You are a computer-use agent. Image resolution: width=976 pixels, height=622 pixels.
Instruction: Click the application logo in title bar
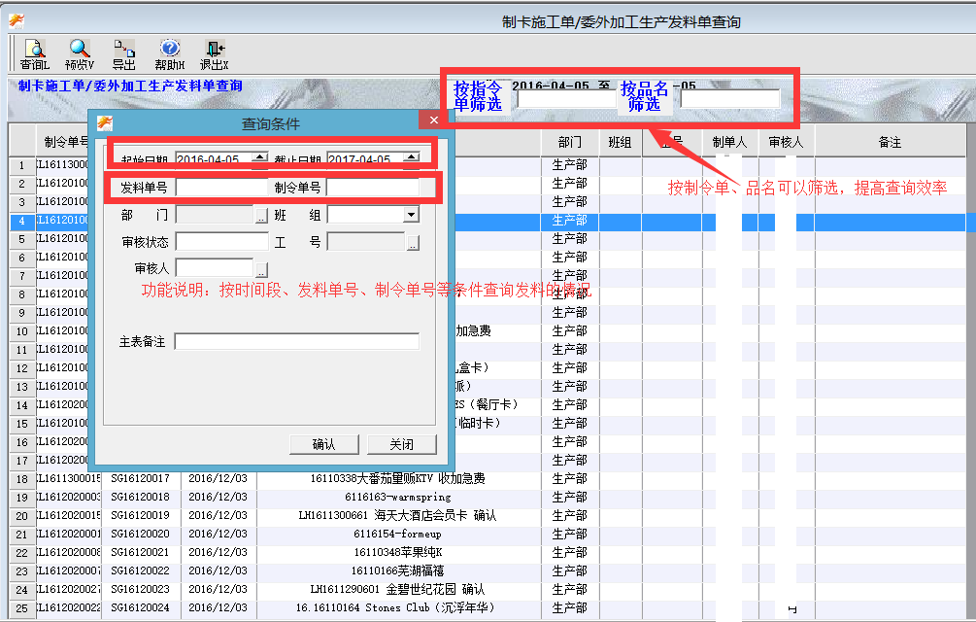[x=17, y=21]
